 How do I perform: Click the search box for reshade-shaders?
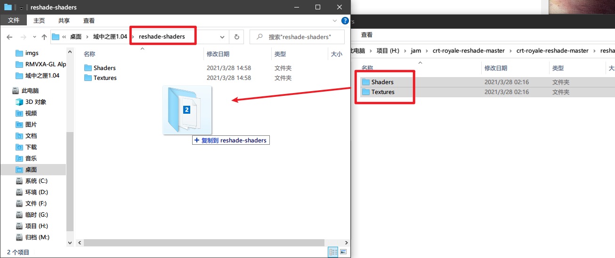[297, 37]
